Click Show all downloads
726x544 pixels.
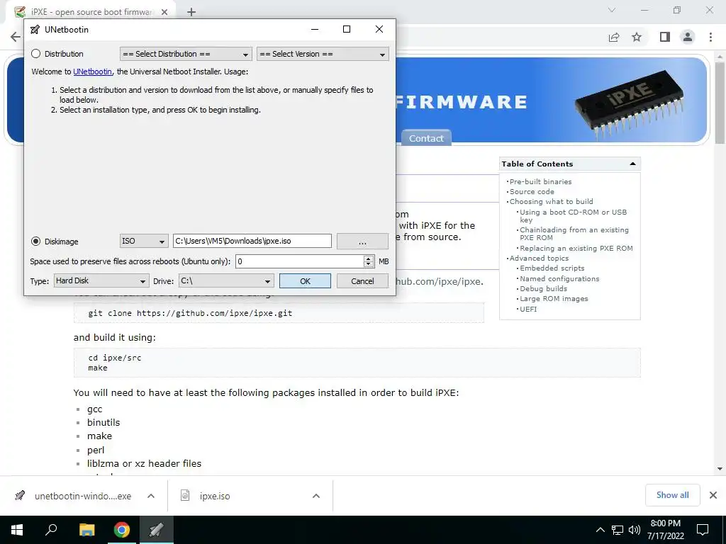pyautogui.click(x=672, y=495)
